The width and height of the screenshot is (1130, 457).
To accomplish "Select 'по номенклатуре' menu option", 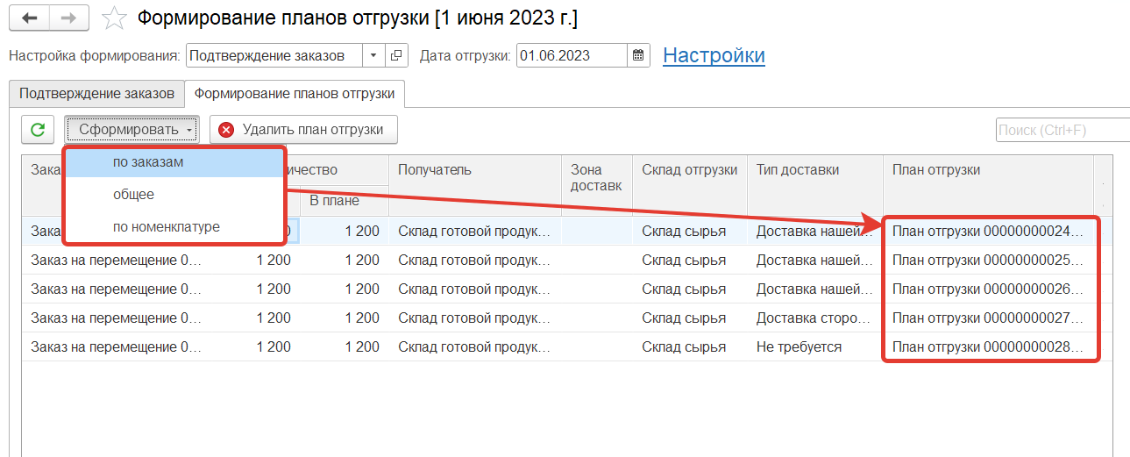I will (x=167, y=226).
